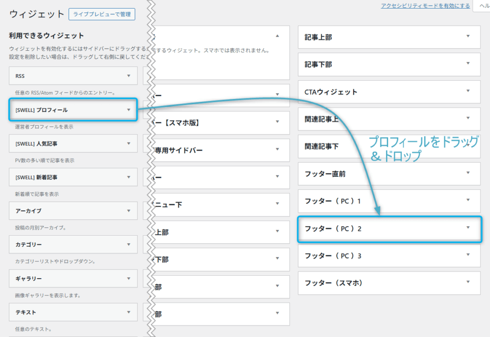Click the フッター（PC）2 area title
This screenshot has height=337, width=490.
point(333,228)
